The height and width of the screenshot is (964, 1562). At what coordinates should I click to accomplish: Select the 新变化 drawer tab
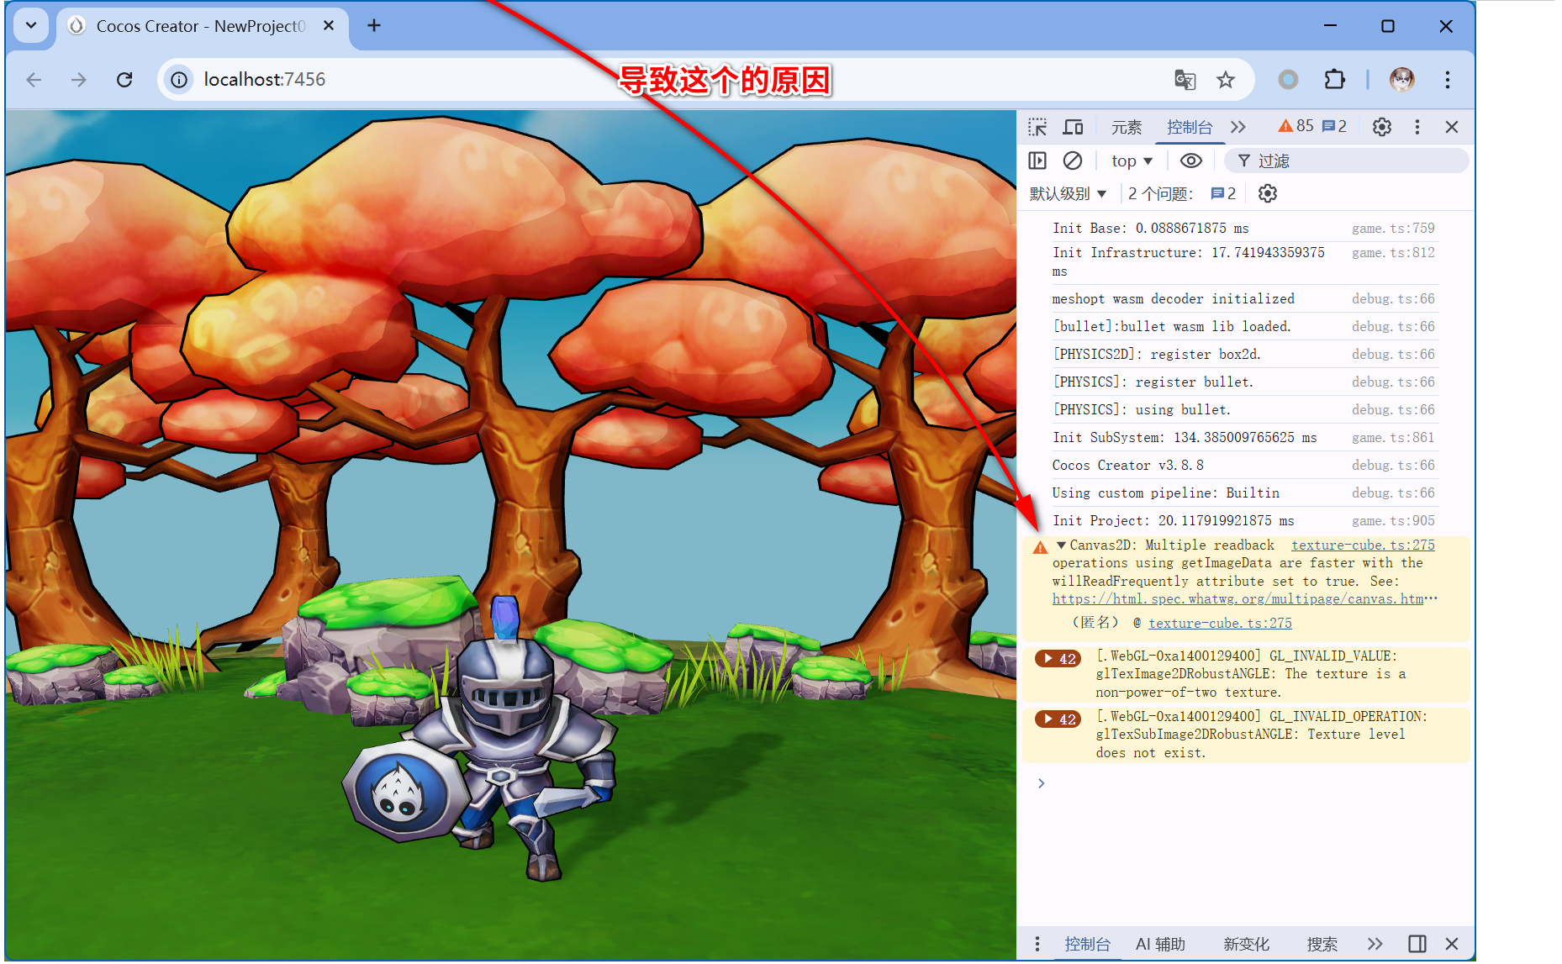[1246, 944]
